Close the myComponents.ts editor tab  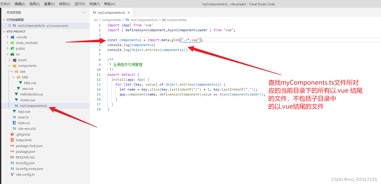pos(128,12)
